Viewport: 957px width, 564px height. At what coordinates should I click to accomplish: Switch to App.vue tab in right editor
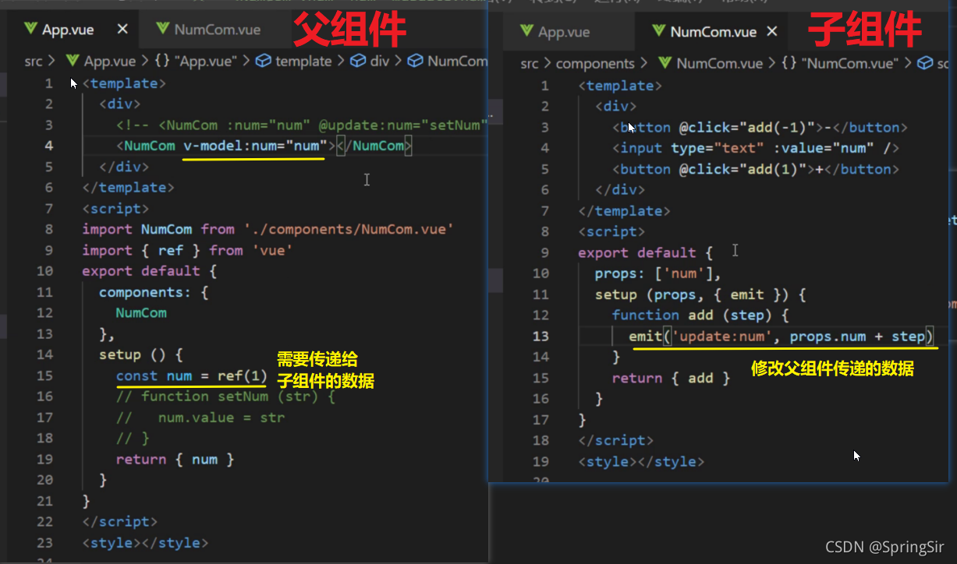[564, 32]
